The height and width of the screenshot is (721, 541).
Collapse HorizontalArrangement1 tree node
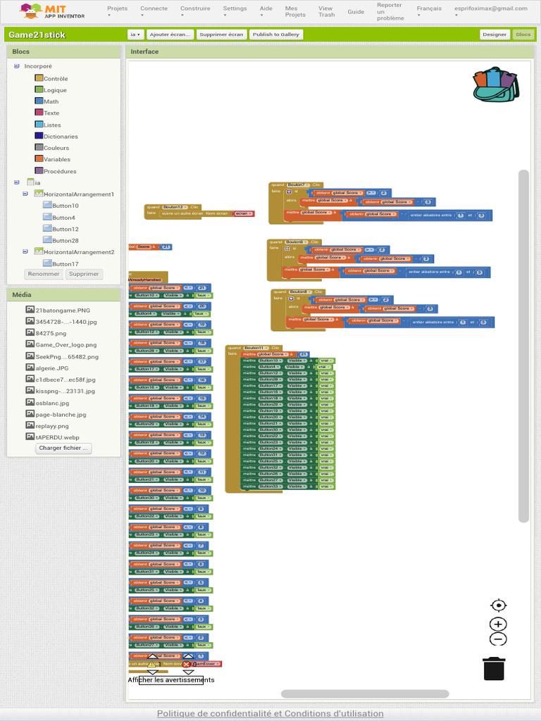click(25, 194)
